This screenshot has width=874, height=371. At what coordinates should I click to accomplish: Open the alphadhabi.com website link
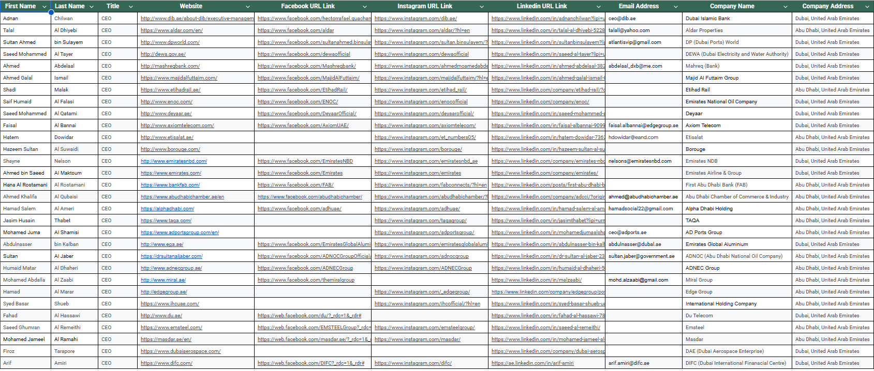coord(168,209)
